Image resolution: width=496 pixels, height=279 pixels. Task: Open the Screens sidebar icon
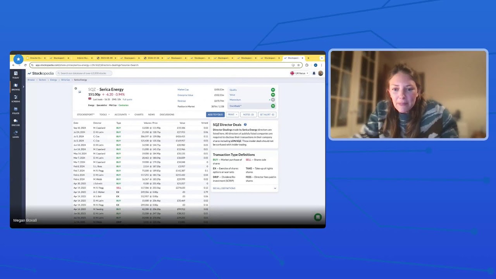pyautogui.click(x=15, y=99)
